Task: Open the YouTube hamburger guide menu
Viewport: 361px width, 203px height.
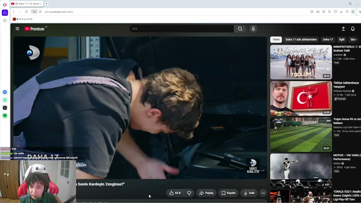Action: click(x=17, y=29)
